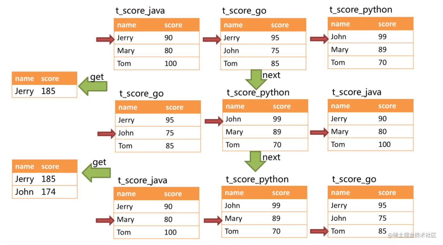The image size is (443, 245).
Task: Click green next arrow below topmost t_score_go table
Action: coord(256,79)
